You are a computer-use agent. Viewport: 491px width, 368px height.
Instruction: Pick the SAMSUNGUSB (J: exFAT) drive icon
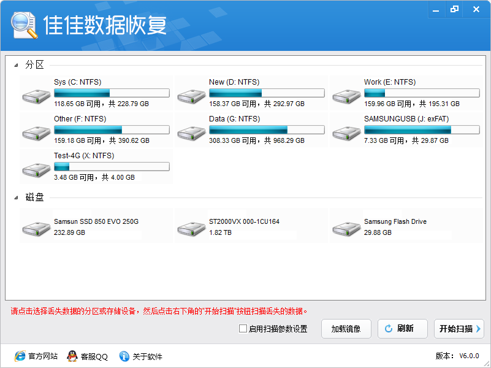tap(346, 132)
